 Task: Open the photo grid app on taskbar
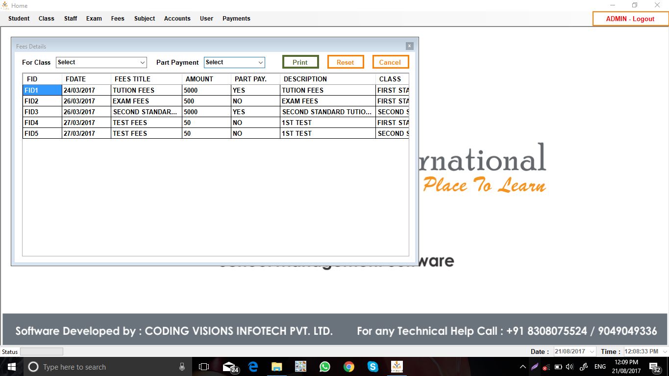click(x=300, y=367)
